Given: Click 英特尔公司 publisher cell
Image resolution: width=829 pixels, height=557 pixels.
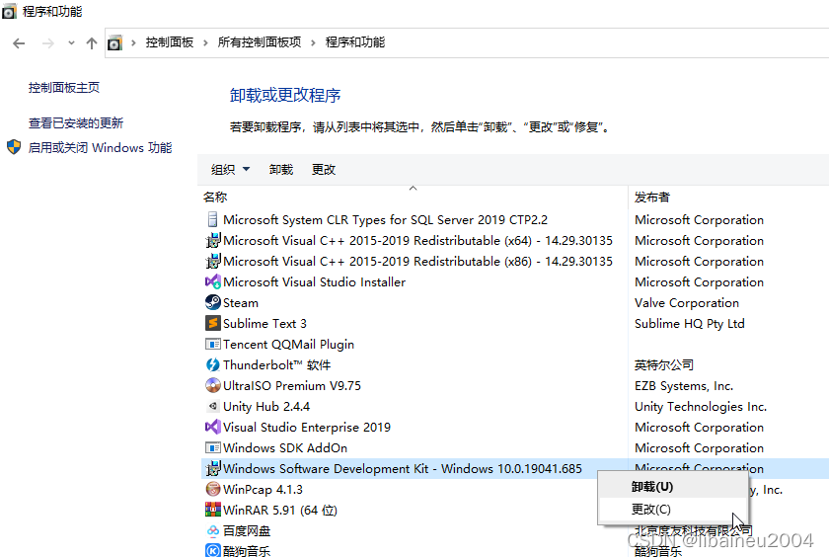Looking at the screenshot, I should (664, 365).
